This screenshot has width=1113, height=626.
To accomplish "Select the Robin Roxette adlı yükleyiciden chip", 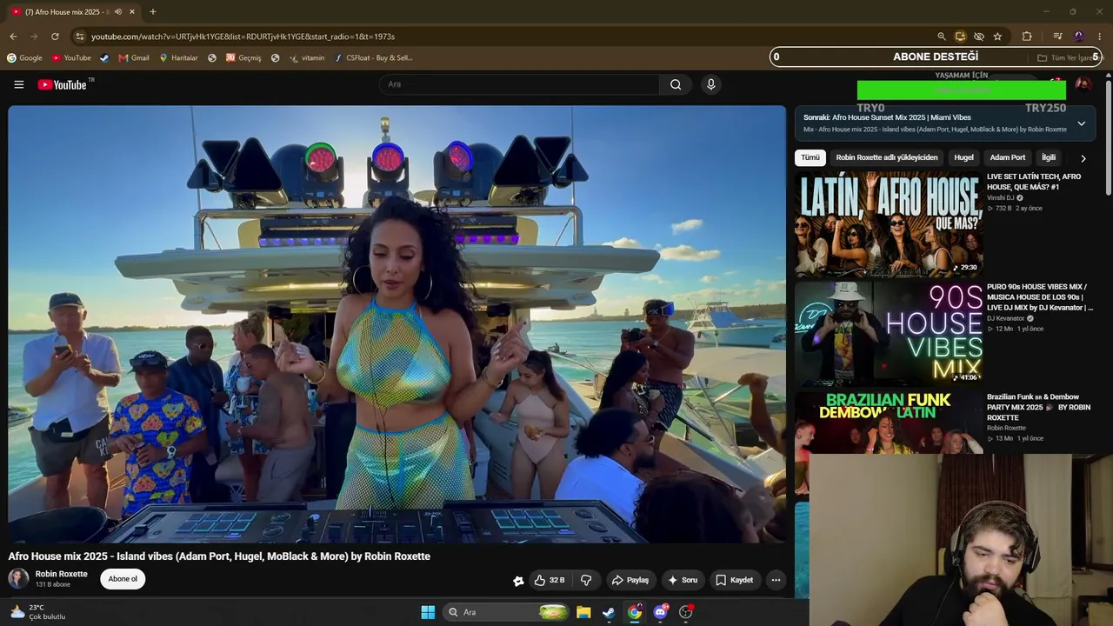I will click(887, 157).
